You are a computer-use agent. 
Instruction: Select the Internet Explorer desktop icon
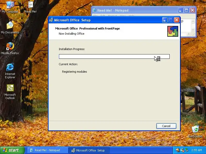coord(10,71)
